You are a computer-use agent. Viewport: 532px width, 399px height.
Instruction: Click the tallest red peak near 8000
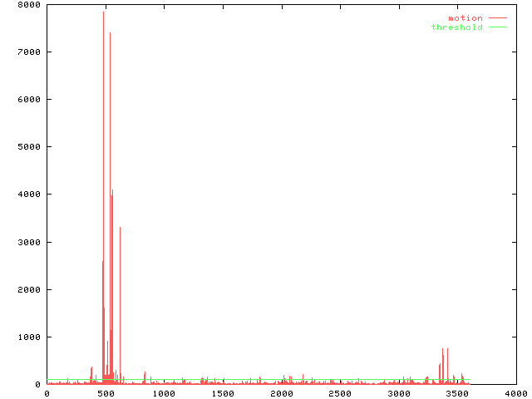pyautogui.click(x=103, y=13)
